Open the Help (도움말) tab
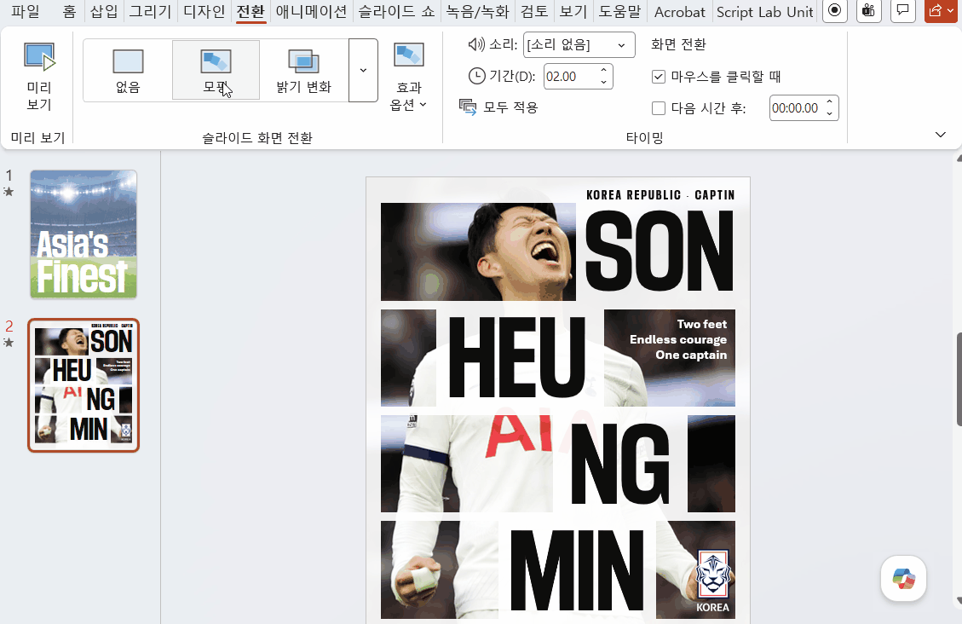Image resolution: width=962 pixels, height=624 pixels. point(619,12)
